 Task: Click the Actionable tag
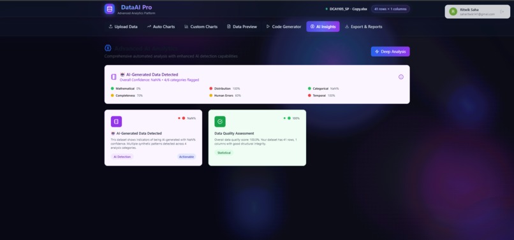[186, 157]
